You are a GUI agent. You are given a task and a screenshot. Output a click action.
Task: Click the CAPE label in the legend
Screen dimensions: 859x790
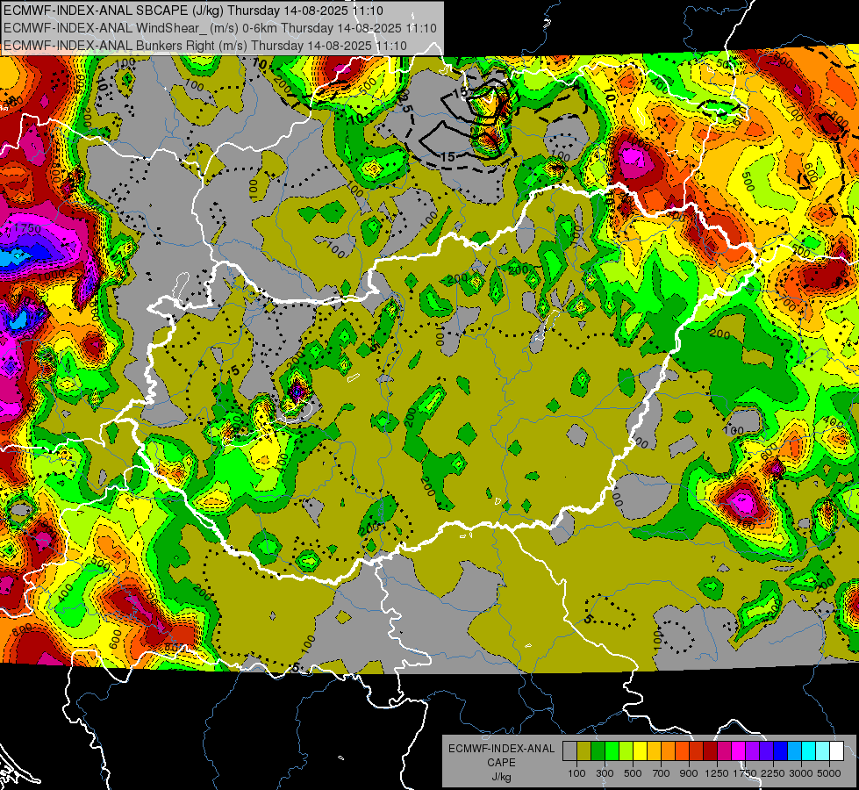coord(501,763)
